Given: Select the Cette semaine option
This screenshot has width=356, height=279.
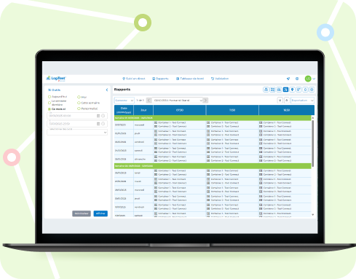Looking at the screenshot, I should [88, 103].
